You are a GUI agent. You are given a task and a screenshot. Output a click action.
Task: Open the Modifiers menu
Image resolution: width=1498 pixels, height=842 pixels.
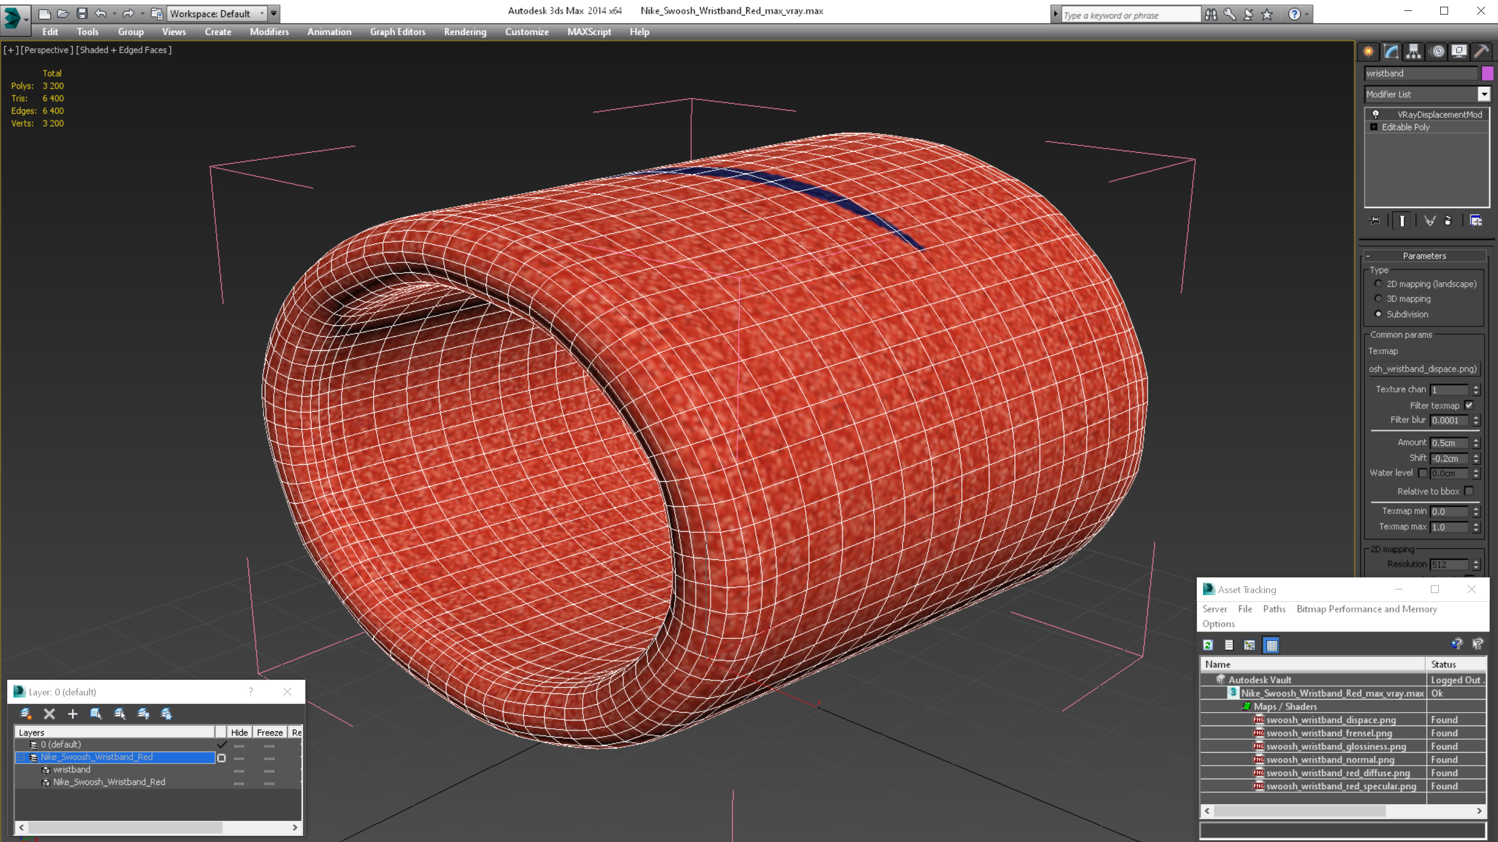click(269, 32)
